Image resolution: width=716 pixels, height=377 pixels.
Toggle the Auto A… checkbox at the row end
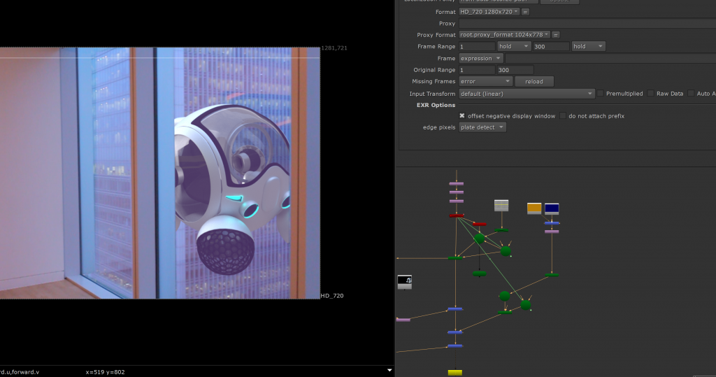point(691,93)
